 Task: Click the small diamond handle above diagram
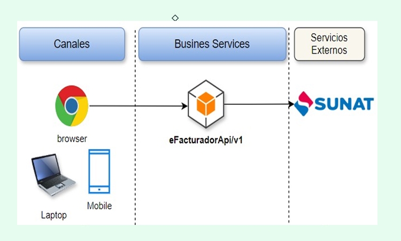[175, 18]
